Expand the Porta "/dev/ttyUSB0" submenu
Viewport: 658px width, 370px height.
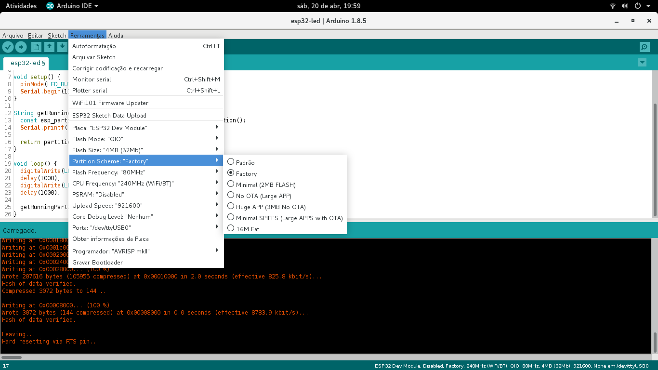(146, 227)
